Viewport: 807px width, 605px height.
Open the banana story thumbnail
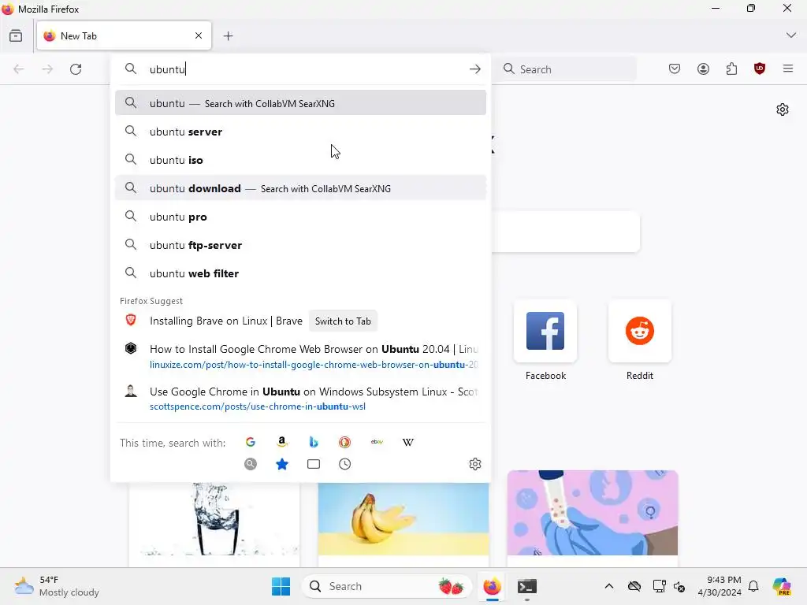pos(403,518)
